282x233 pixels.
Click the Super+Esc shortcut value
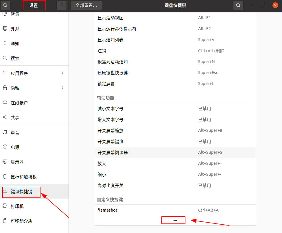click(208, 73)
